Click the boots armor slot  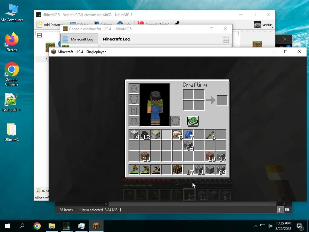tap(134, 121)
